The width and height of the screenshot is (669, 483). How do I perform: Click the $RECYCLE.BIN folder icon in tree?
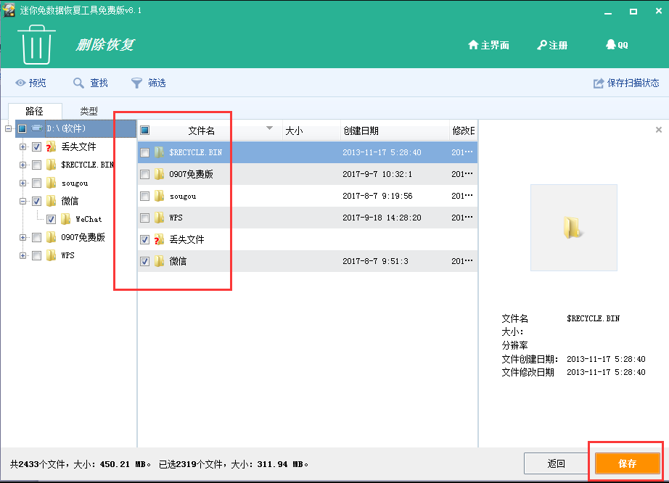[x=52, y=165]
